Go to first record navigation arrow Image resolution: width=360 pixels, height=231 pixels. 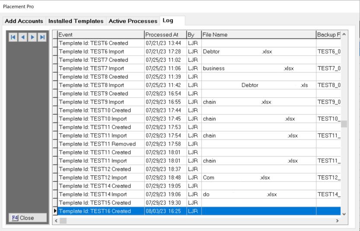13,37
